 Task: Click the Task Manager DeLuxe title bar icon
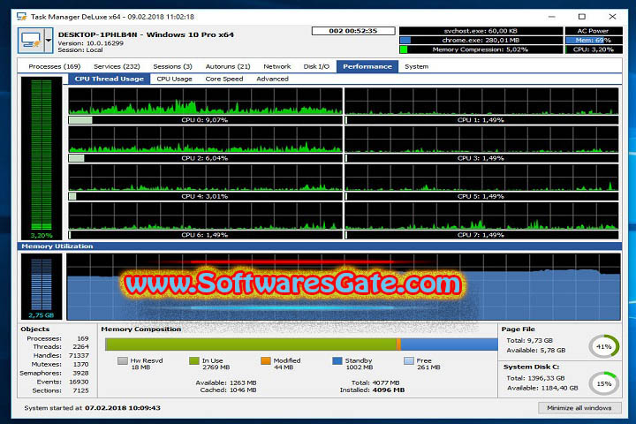click(x=21, y=17)
